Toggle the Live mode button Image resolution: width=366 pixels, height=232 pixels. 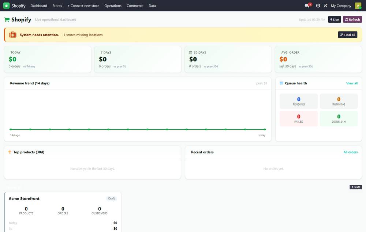335,20
